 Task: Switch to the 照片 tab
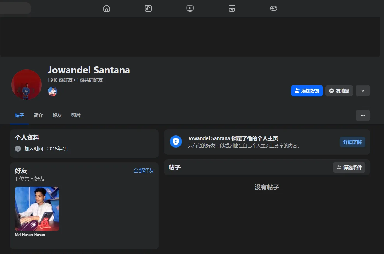coord(76,115)
